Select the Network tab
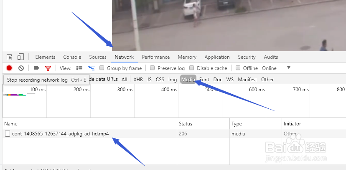The image size is (346, 170). [124, 57]
